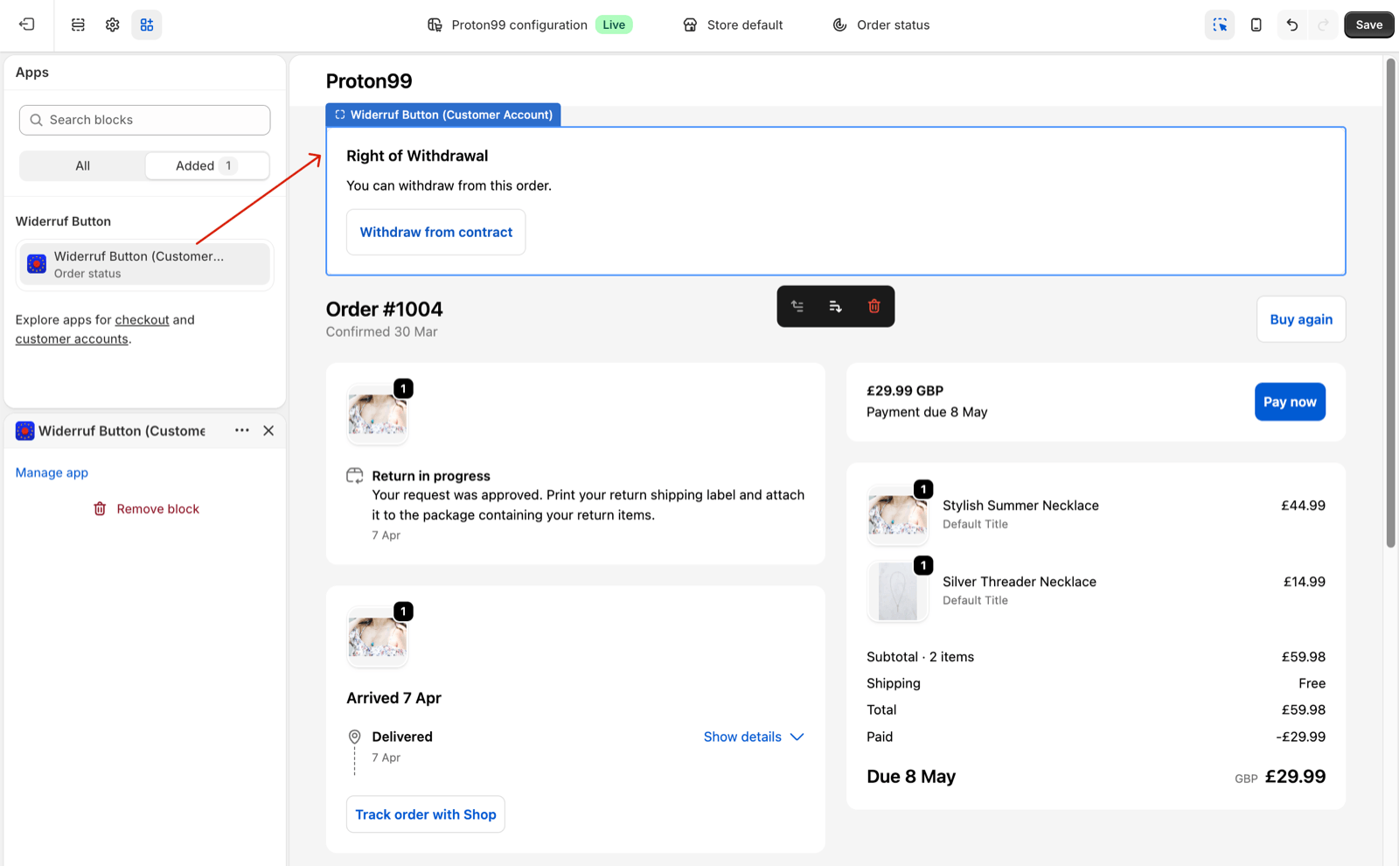Exit the theme editor
Screen dimensions: 1399x866
tap(26, 24)
